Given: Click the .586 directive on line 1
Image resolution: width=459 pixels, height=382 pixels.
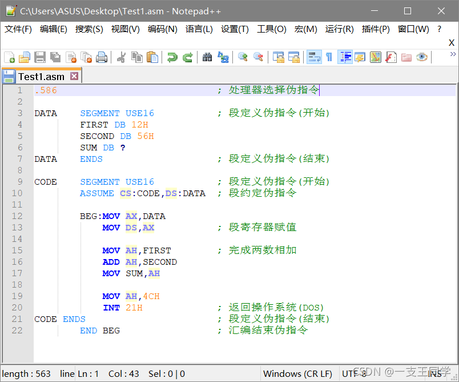Looking at the screenshot, I should (46, 90).
